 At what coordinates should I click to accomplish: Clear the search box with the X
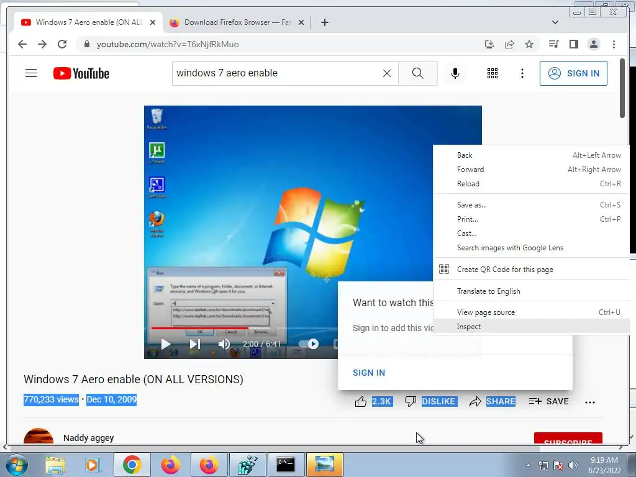[x=387, y=73]
